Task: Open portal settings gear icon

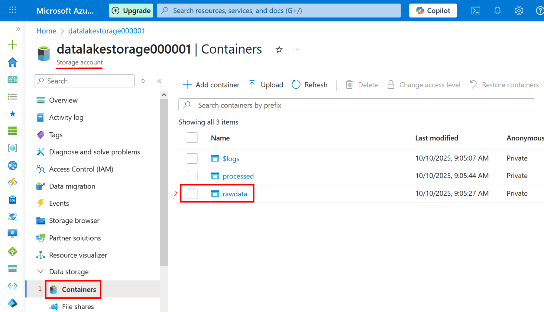Action: (x=519, y=11)
